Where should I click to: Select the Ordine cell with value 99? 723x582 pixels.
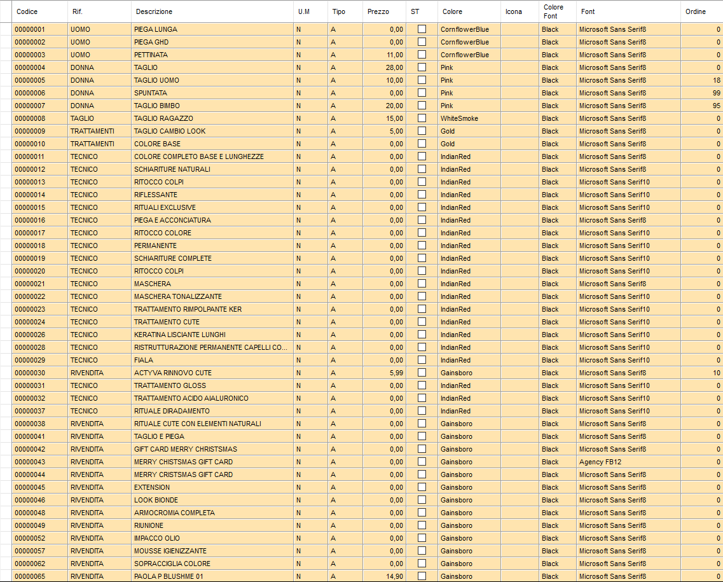[701, 93]
